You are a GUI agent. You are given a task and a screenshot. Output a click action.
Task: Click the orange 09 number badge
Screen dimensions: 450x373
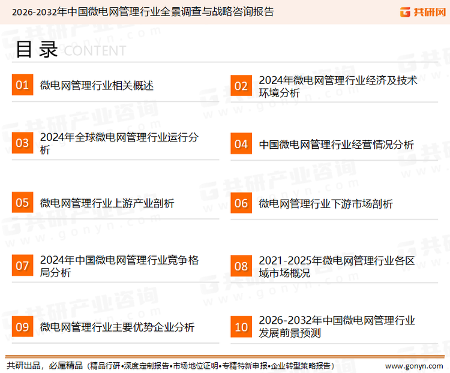point(22,326)
